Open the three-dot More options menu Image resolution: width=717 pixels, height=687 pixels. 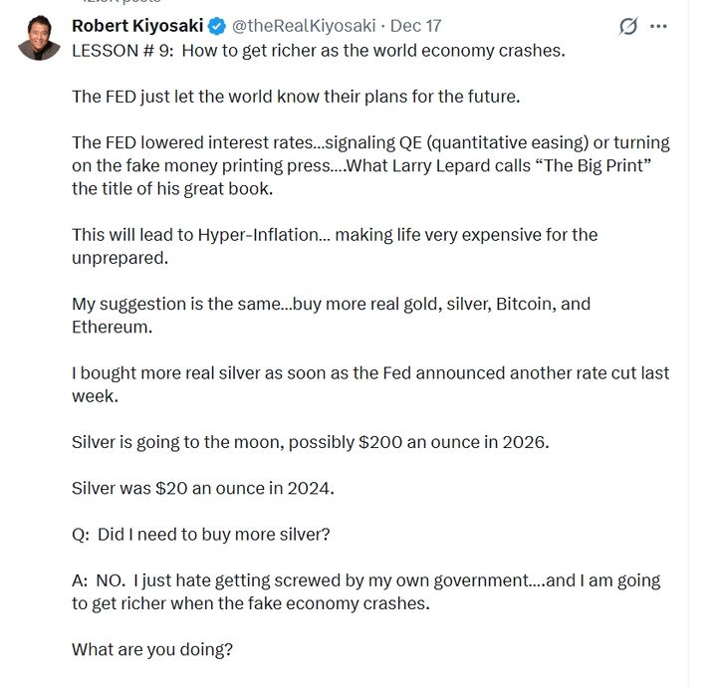click(658, 26)
